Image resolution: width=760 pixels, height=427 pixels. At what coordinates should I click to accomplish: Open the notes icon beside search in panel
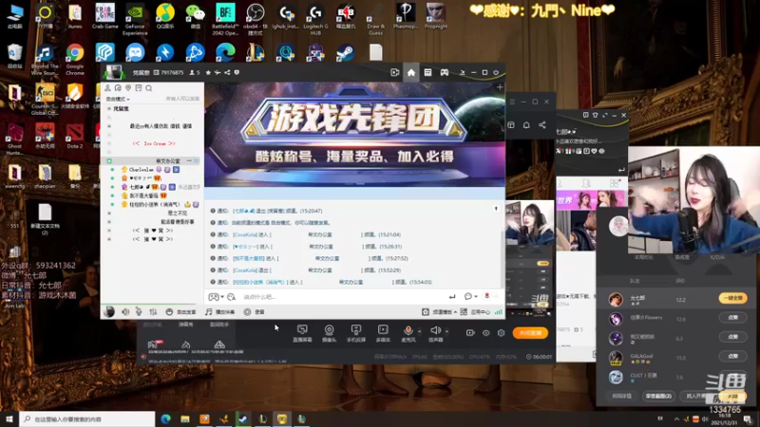point(139,88)
